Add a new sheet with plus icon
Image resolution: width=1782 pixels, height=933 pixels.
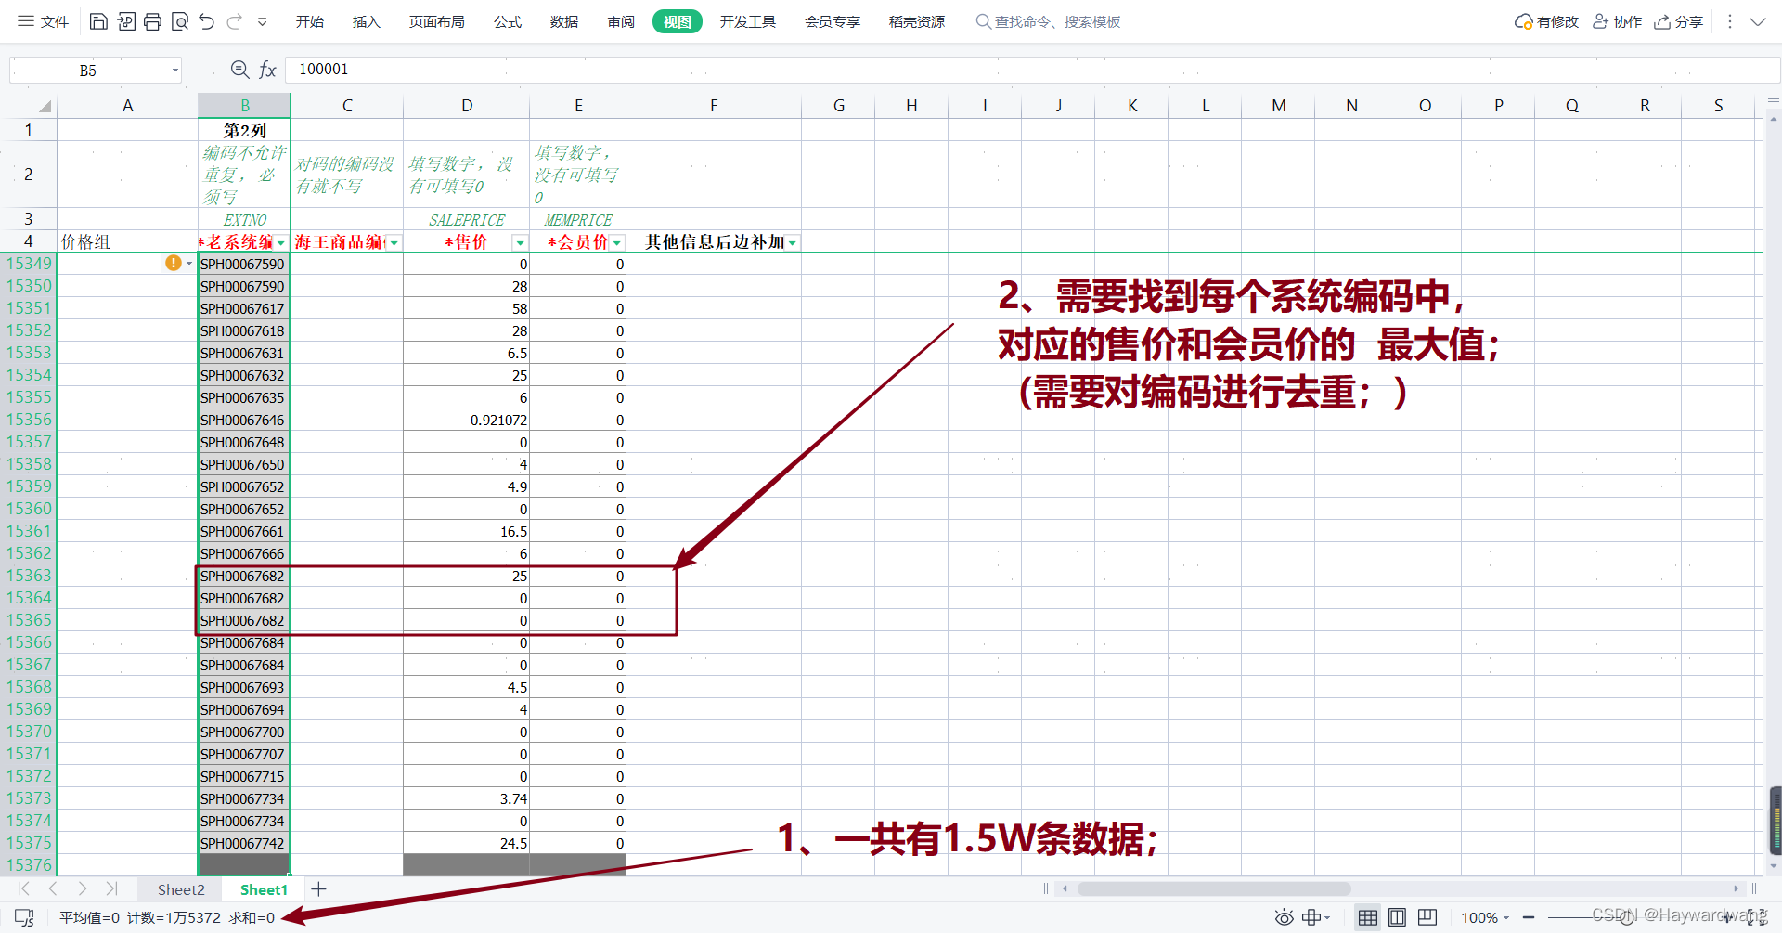(318, 889)
